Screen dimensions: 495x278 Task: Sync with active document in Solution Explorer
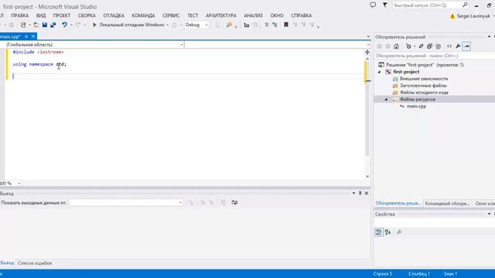(421, 46)
